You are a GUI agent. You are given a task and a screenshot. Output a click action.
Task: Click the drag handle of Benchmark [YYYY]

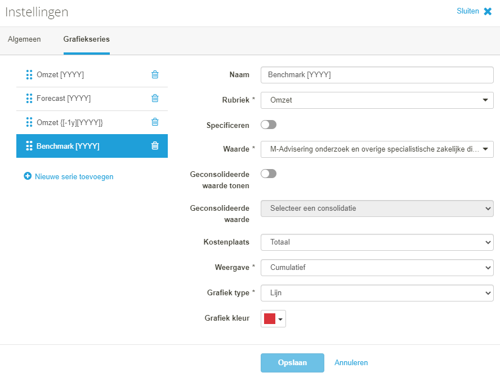coord(29,146)
